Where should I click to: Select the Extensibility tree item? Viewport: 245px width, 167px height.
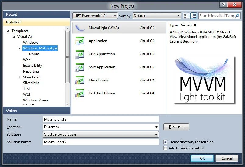[33, 66]
